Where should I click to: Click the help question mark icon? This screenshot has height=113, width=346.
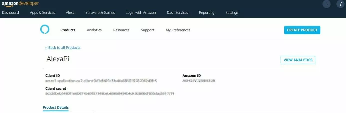click(x=340, y=4)
